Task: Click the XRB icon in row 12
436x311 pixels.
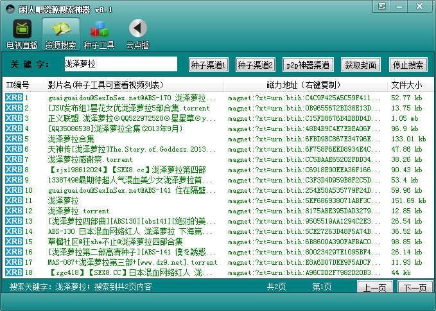Action: pyautogui.click(x=14, y=211)
